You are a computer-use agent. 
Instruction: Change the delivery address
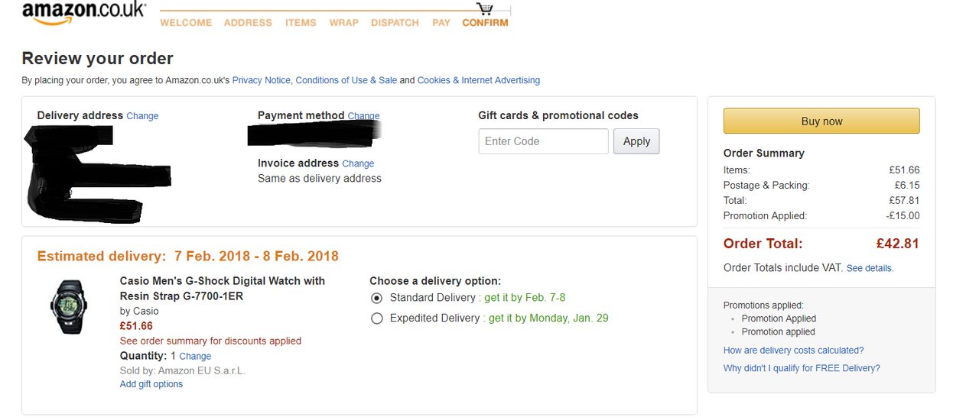tap(142, 116)
